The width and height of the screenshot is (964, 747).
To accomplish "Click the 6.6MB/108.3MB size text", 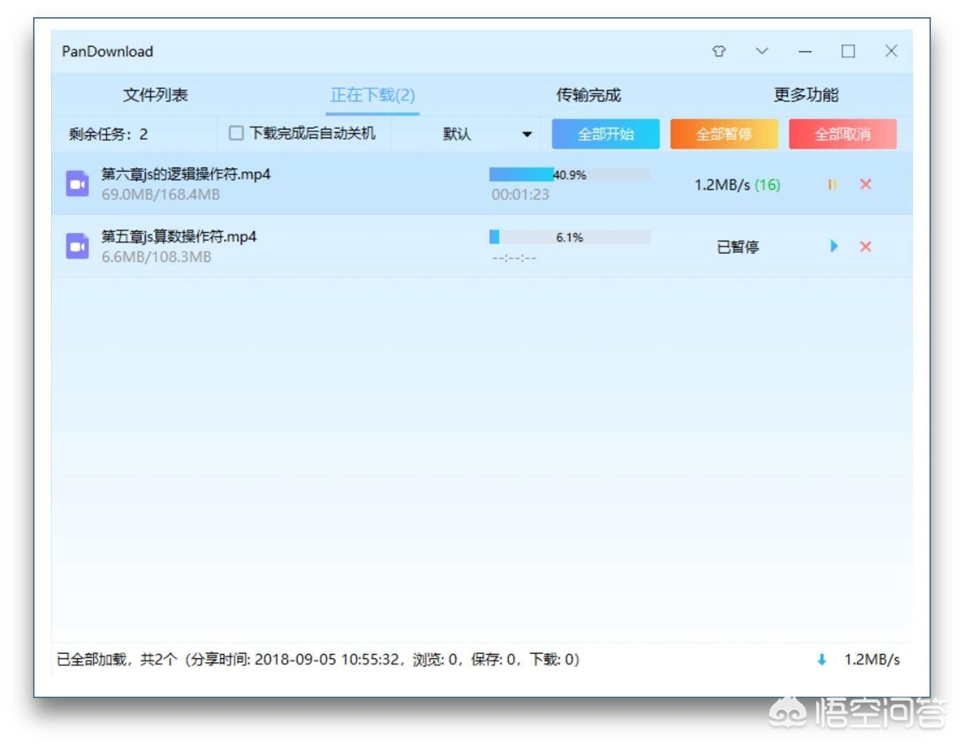I will pos(157,257).
